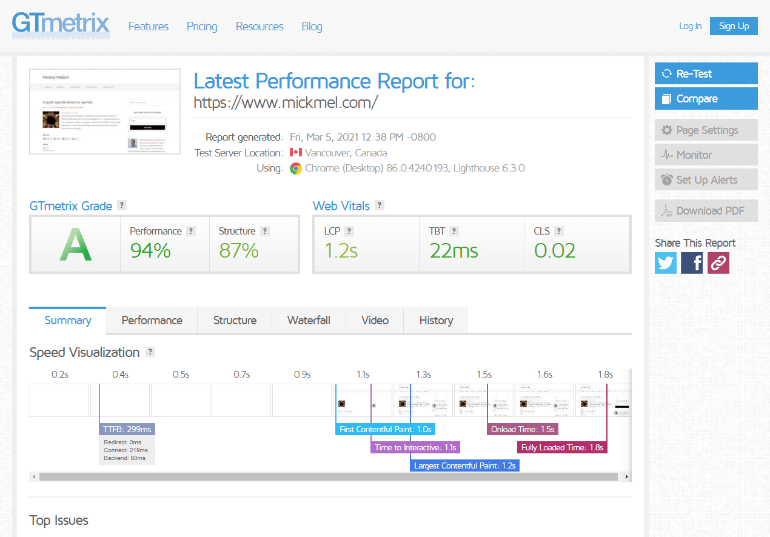This screenshot has width=770, height=537.
Task: Click the Top Issues heading
Action: [59, 520]
